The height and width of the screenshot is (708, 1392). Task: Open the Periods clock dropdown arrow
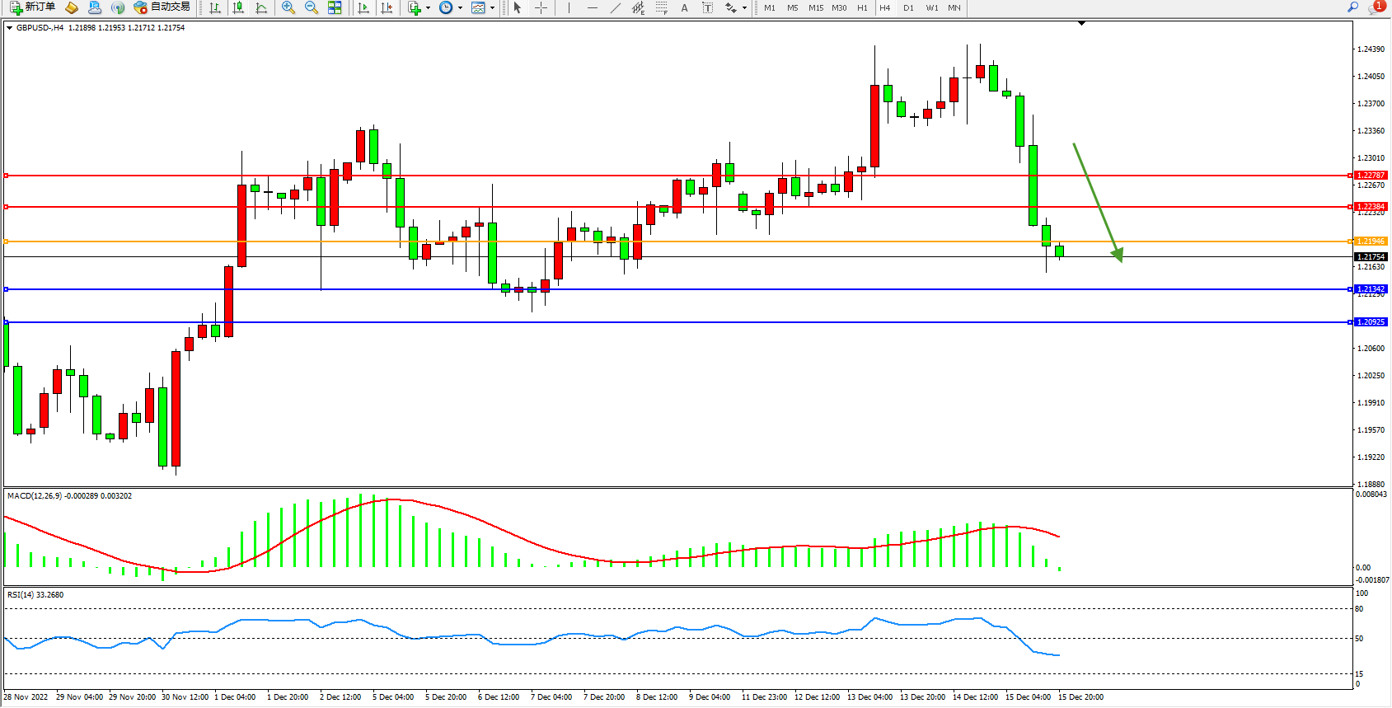(x=460, y=8)
